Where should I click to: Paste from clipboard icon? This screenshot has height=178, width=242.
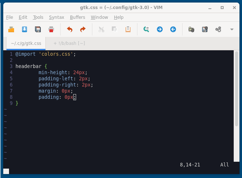pos(128,29)
